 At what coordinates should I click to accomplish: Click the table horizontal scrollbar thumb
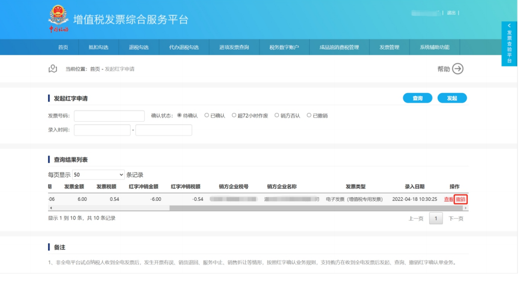pos(316,208)
